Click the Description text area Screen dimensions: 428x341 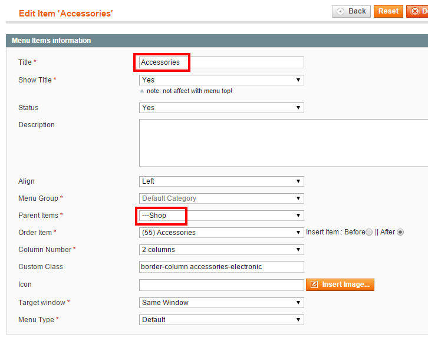pos(284,143)
